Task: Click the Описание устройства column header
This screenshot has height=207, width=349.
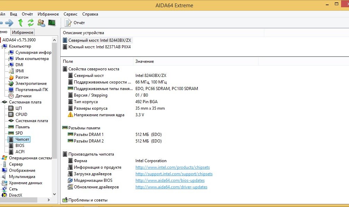Action: (x=162, y=33)
